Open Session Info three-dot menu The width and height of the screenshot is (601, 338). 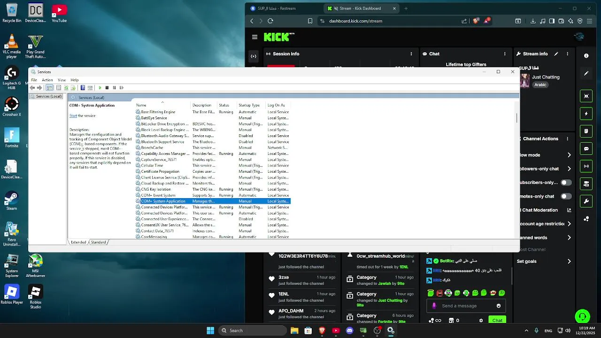click(x=411, y=54)
